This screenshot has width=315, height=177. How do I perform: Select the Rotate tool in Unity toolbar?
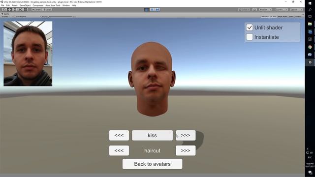click(15, 10)
